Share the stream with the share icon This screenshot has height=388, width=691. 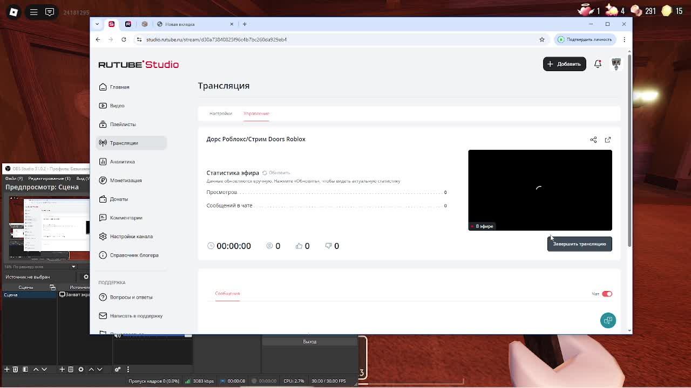point(593,140)
